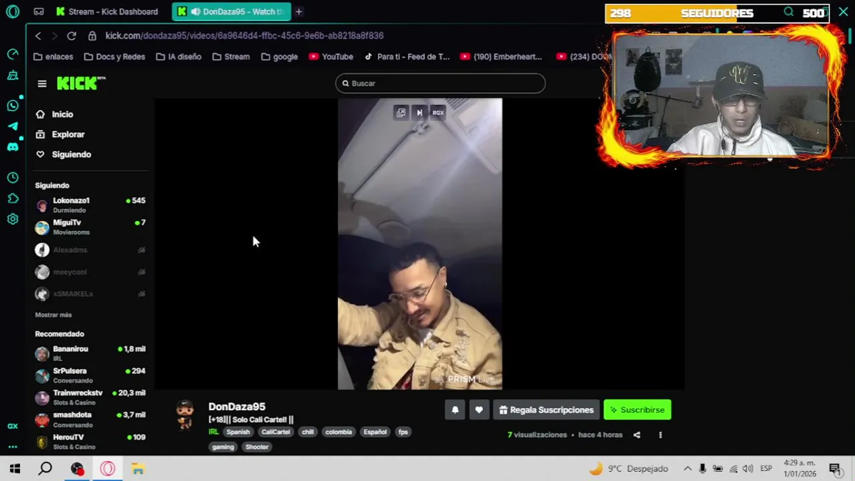Click the green Suscribirse button

coord(637,410)
